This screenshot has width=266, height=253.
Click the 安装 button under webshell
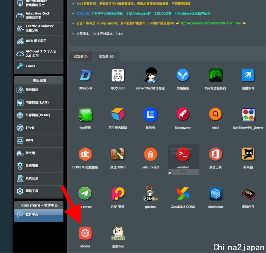(x=184, y=172)
